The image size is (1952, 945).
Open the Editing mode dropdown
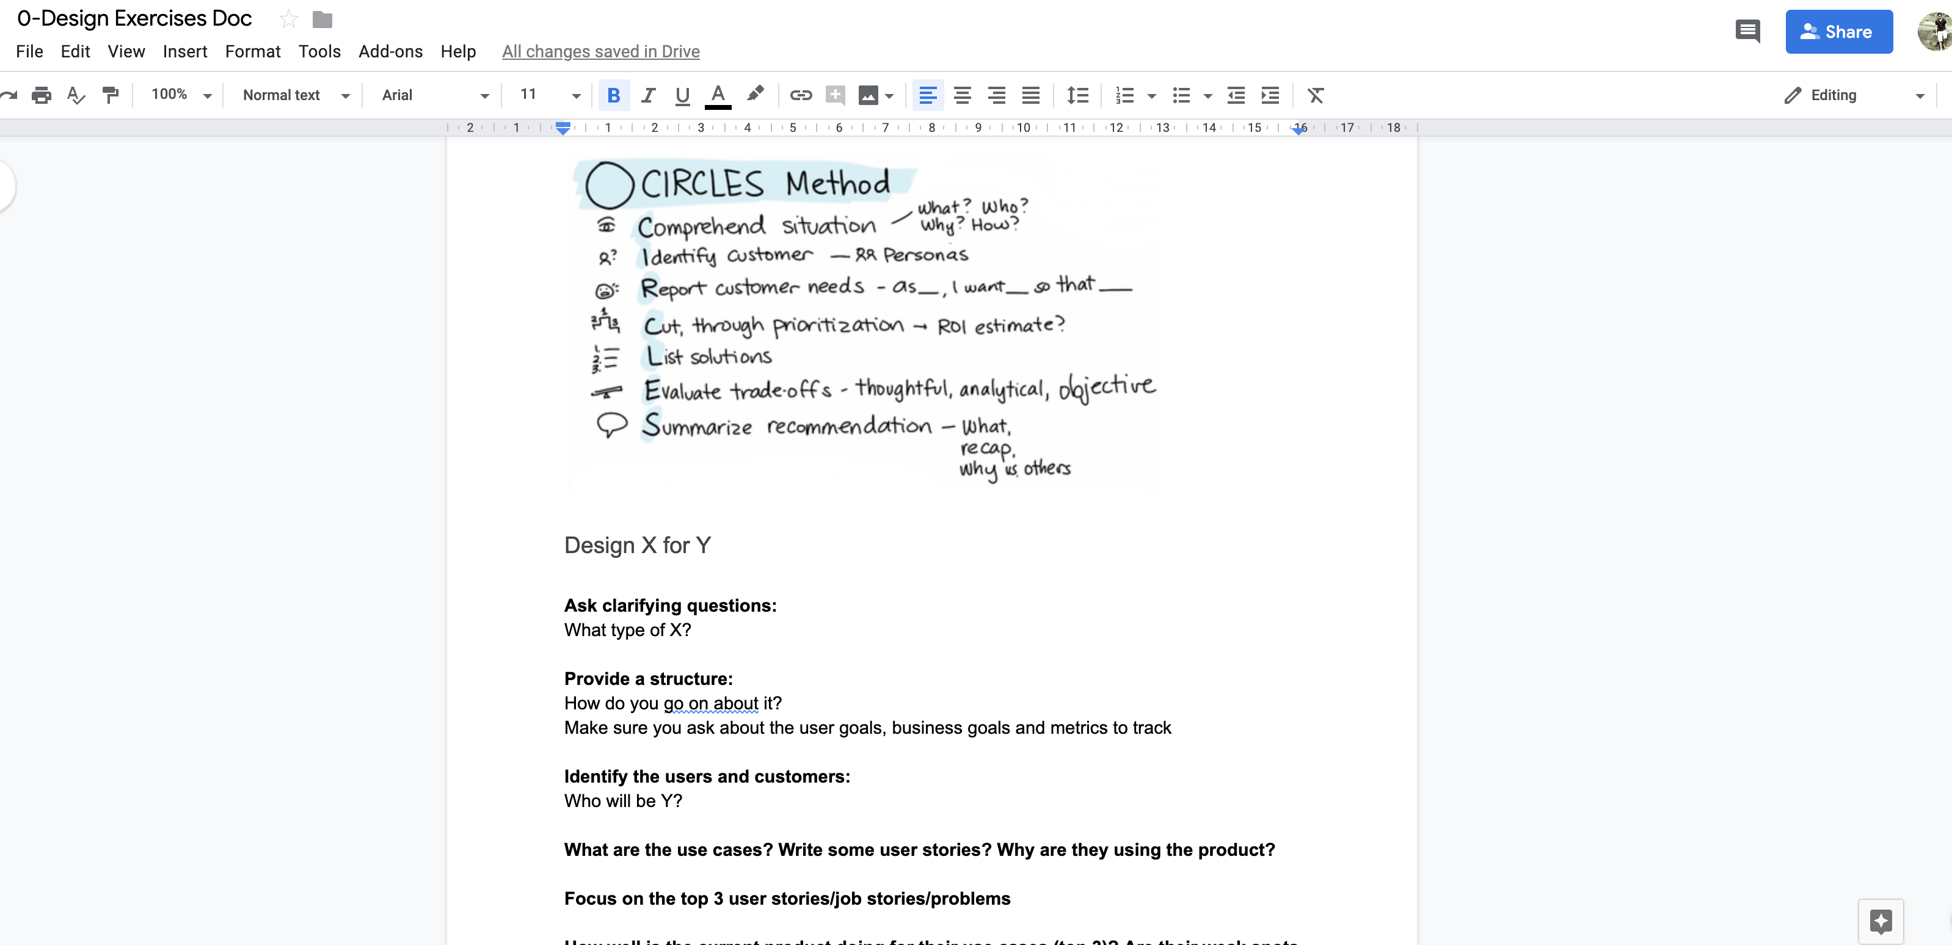(1854, 95)
